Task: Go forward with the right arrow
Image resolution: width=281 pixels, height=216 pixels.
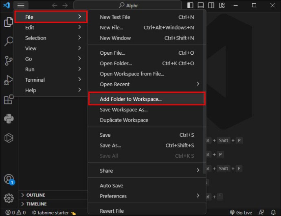Action: [x=65, y=5]
